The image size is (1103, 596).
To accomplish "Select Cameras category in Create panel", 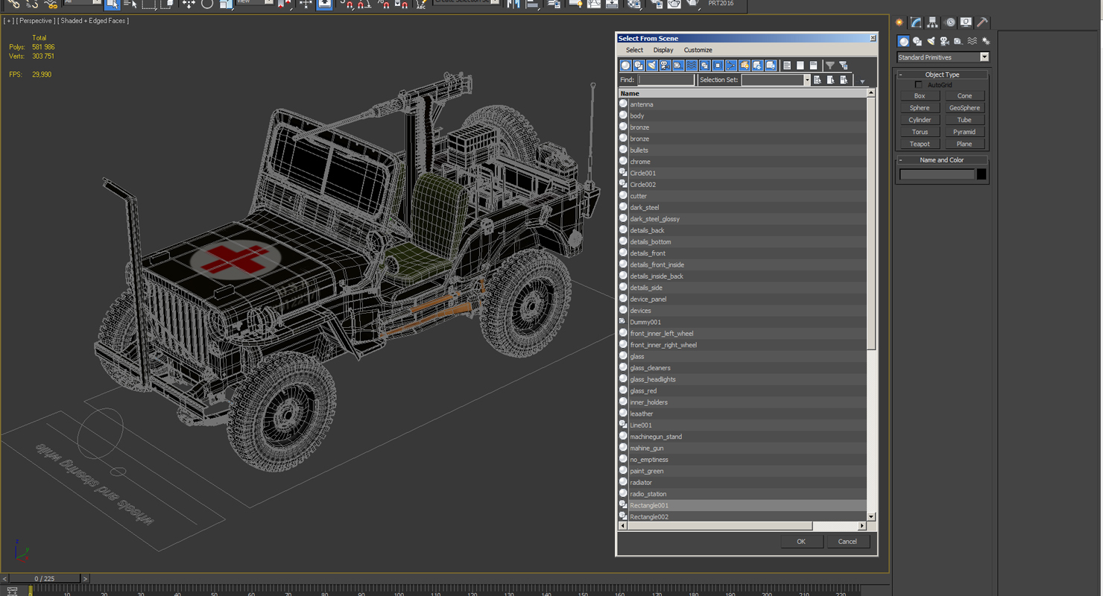I will (945, 41).
